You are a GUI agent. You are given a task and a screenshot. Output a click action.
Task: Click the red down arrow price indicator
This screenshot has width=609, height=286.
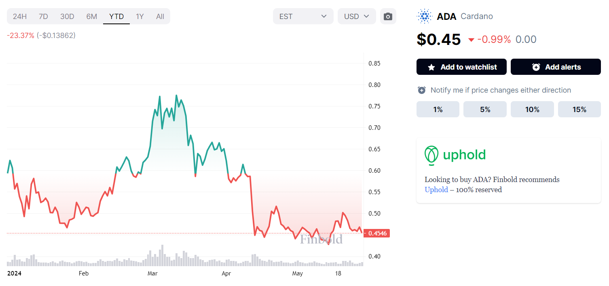coord(471,40)
